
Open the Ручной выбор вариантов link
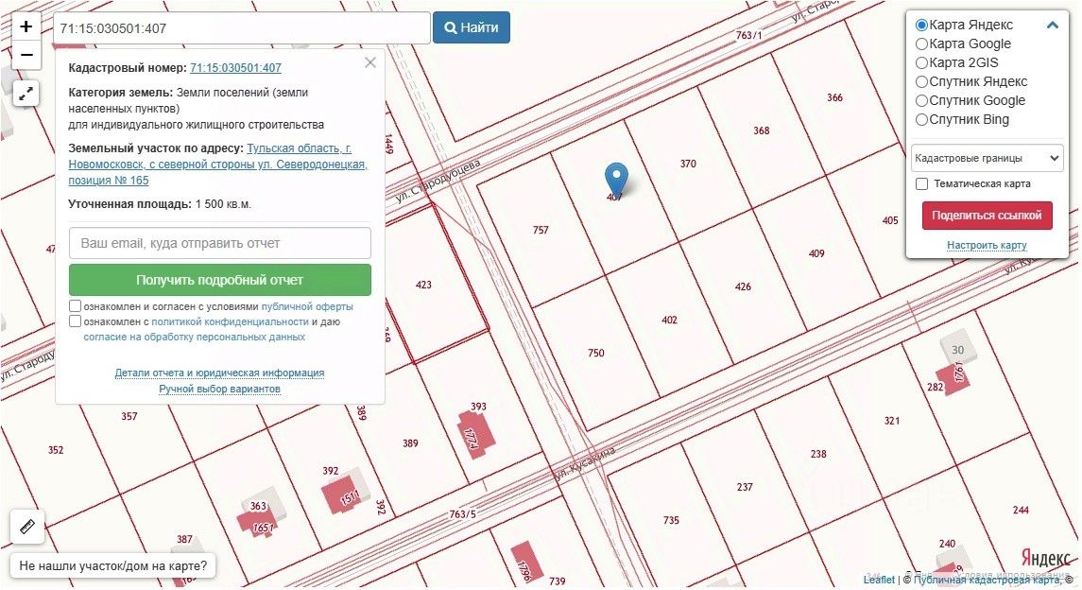pyautogui.click(x=219, y=389)
